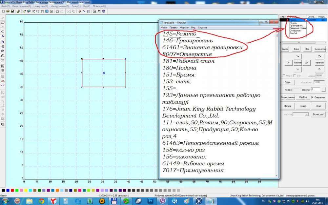Toggle the Оперативн checkbox
Screen dimensions: 328x205
[312, 97]
